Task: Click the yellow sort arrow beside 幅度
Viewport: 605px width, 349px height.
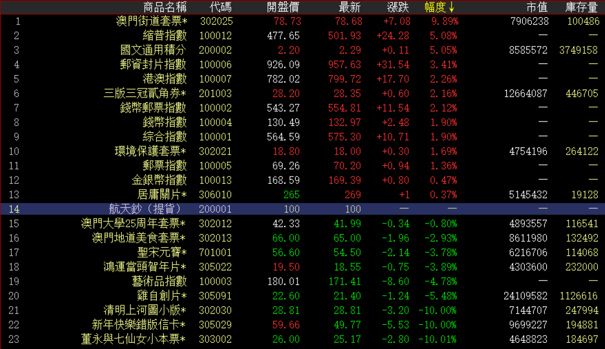Action: (452, 7)
